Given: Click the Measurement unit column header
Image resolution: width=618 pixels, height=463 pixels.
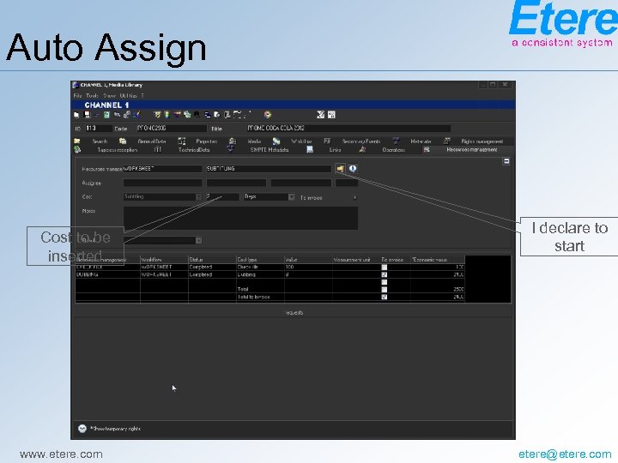Looking at the screenshot, I should (356, 260).
